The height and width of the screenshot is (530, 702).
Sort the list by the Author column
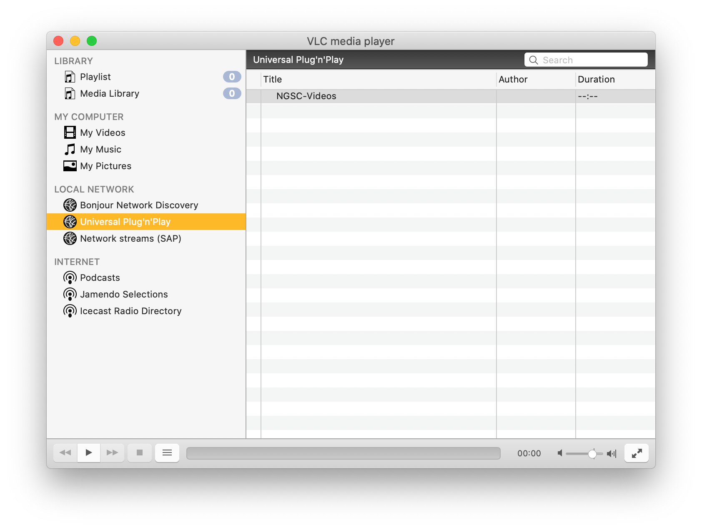[x=536, y=79]
